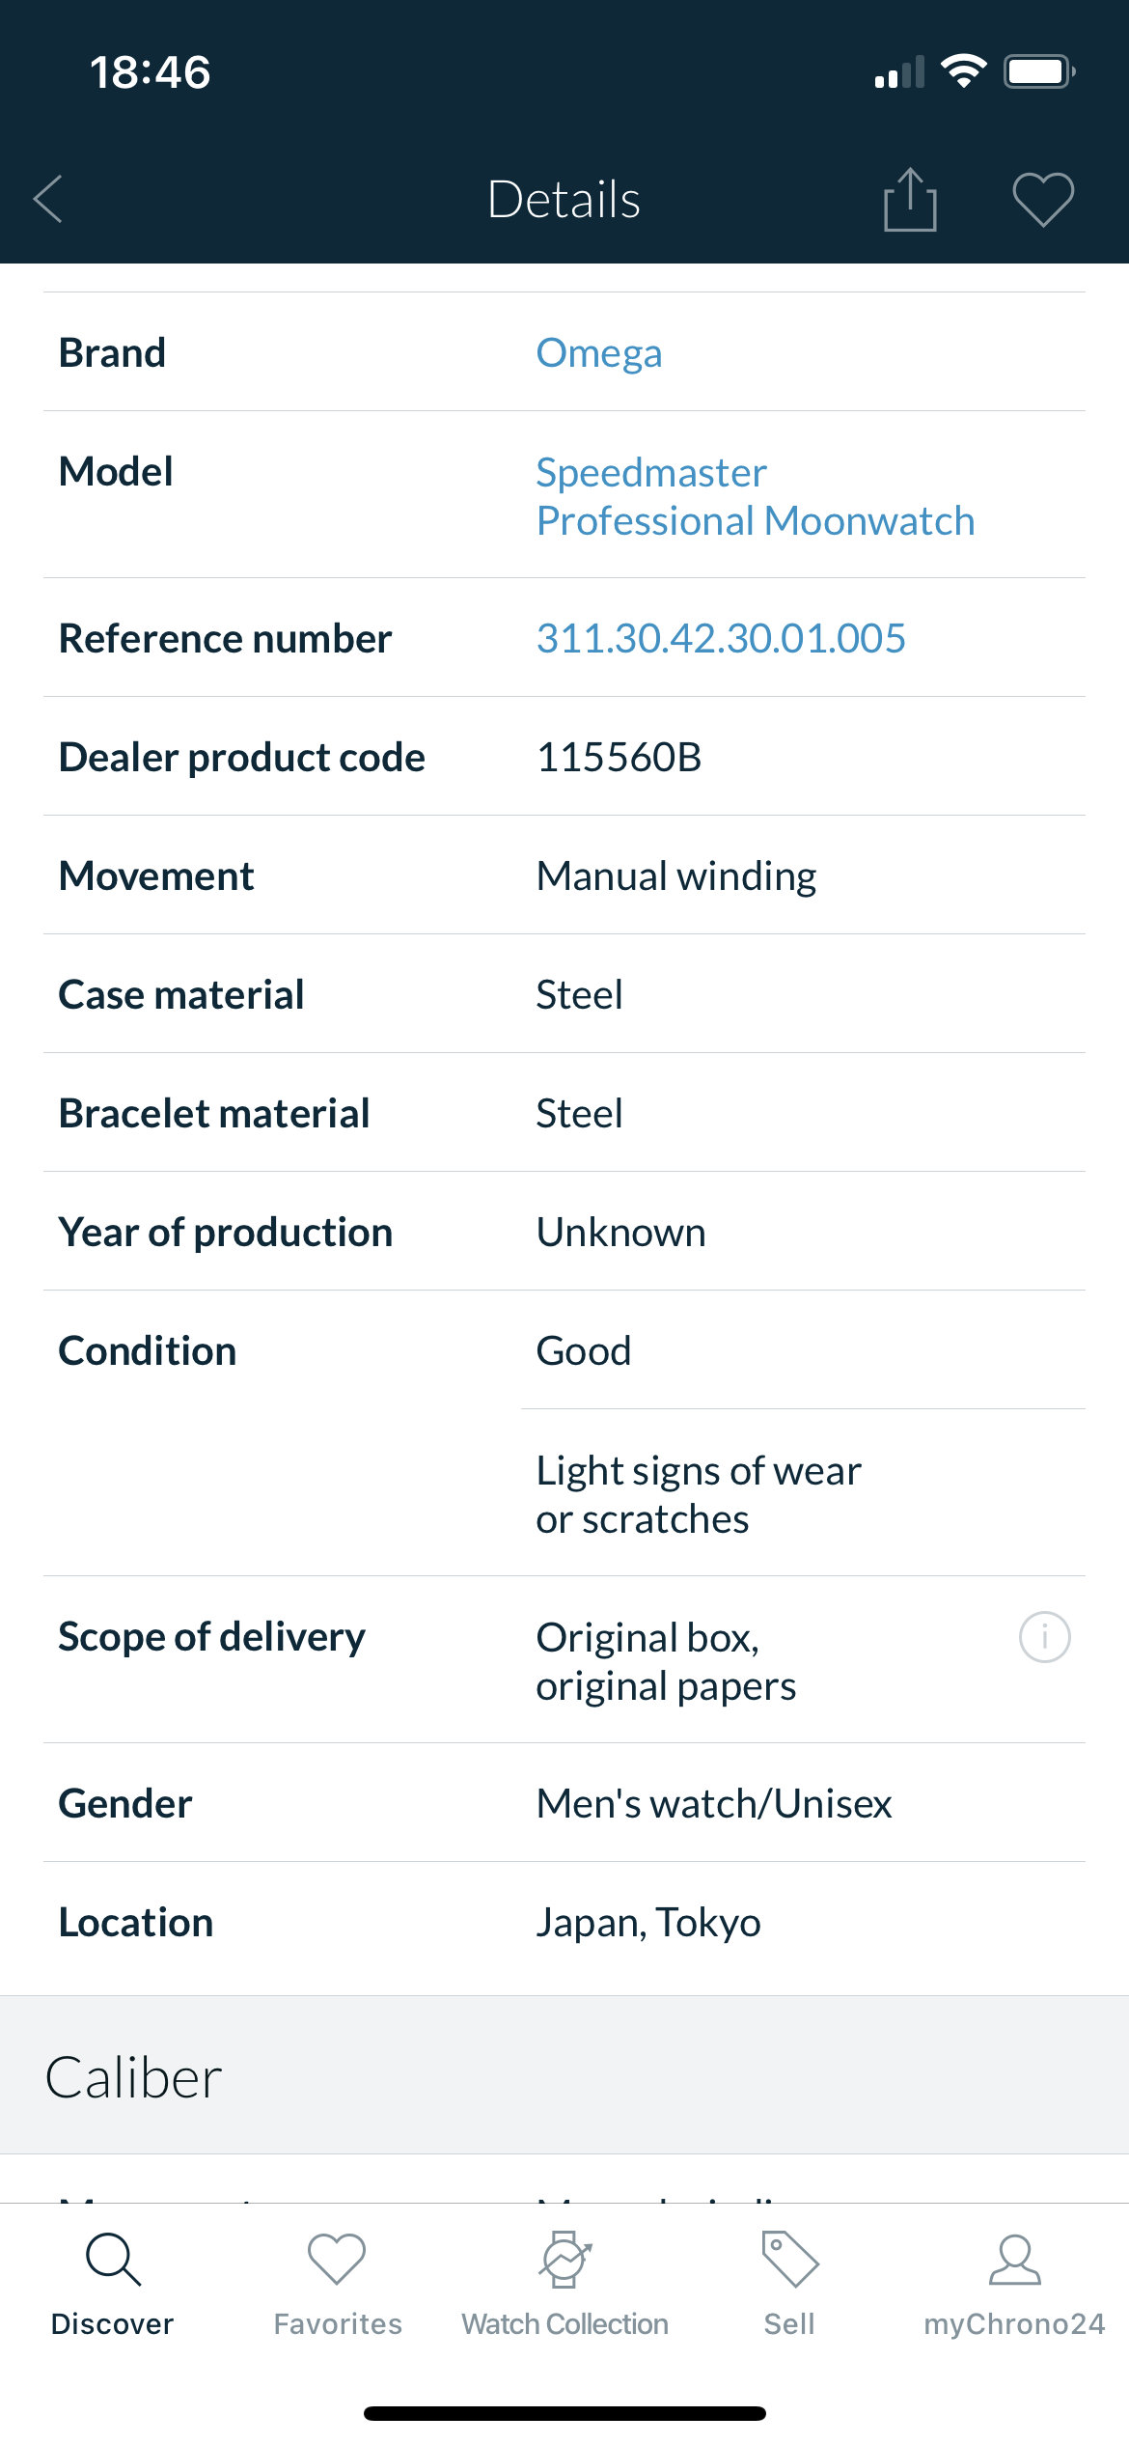Tap the Sell price tag icon
This screenshot has width=1129, height=2444.
(x=789, y=2260)
